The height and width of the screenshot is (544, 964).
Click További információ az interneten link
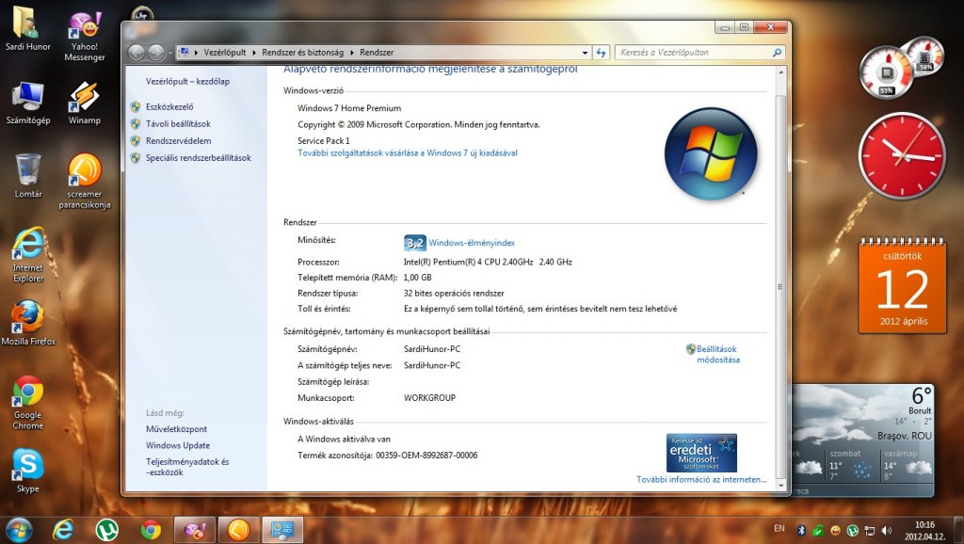point(701,479)
